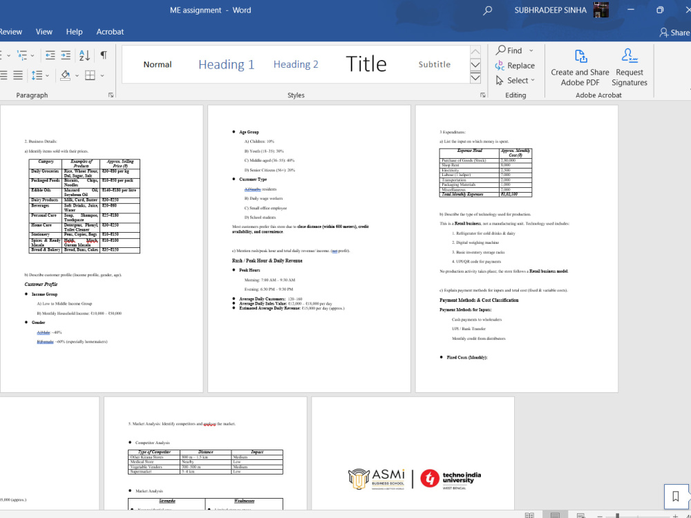Screen dimensions: 691x518
Task: Click 'Payment Methods & Cost Classification' heading
Action: pyautogui.click(x=479, y=300)
